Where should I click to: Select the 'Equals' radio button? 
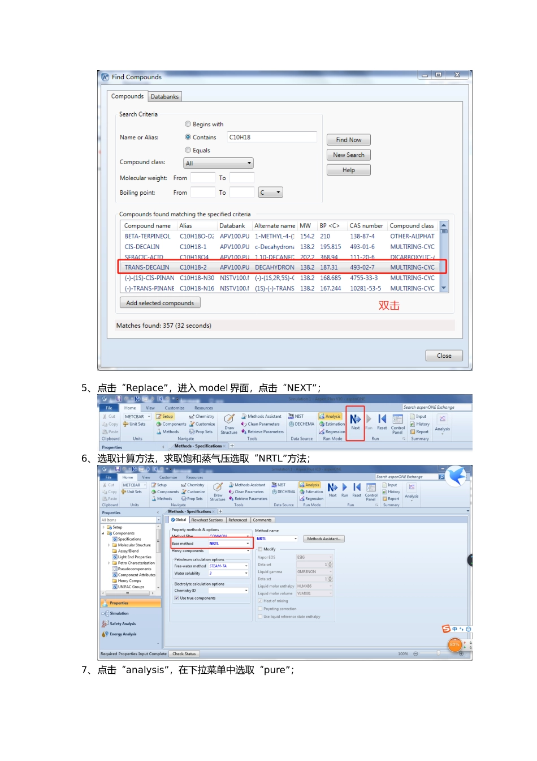pyautogui.click(x=188, y=150)
